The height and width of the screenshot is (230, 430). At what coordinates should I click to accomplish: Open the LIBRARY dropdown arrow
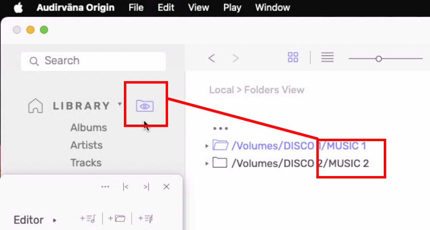click(120, 104)
